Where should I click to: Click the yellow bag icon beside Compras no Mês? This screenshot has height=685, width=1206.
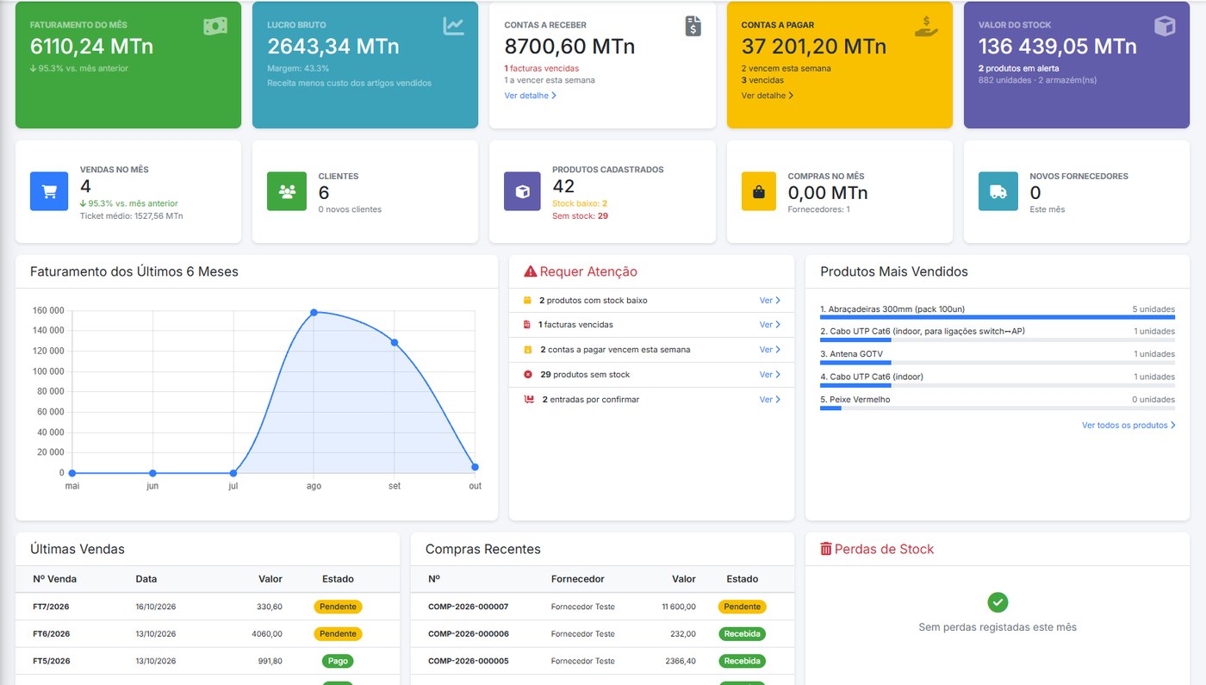[759, 192]
